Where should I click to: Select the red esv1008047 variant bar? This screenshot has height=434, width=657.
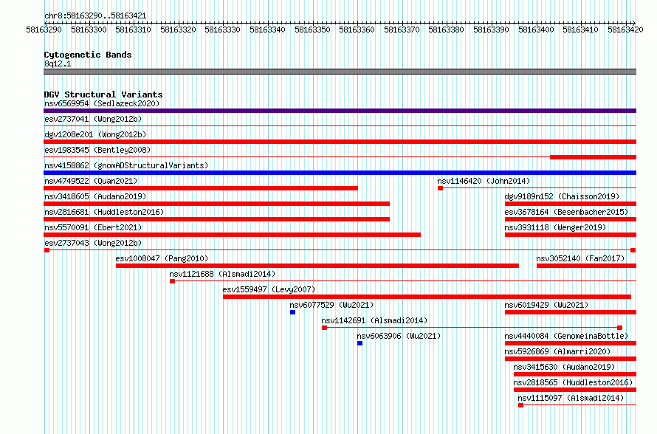pyautogui.click(x=317, y=266)
